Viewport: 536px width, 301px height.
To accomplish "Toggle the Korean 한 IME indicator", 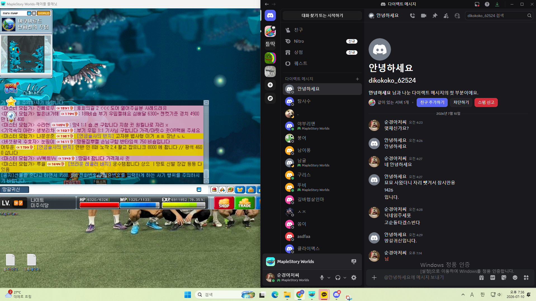I will tap(483, 295).
